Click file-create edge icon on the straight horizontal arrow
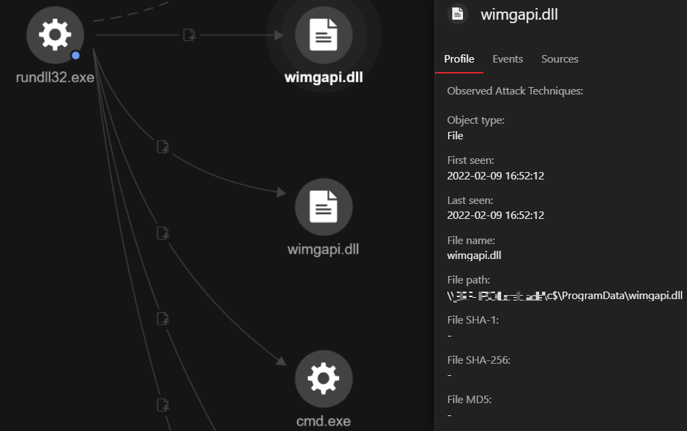The image size is (687, 431). point(189,35)
